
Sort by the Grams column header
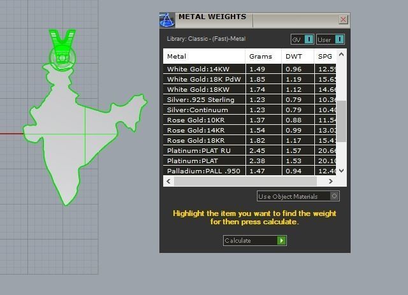tap(263, 56)
